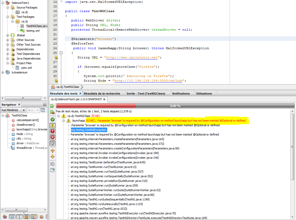
Task: Click the Rerun tests green arrows icon
Action: tap(52, 106)
